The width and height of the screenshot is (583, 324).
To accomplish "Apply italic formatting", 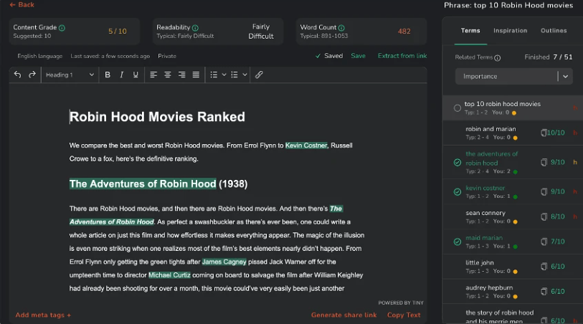I will click(x=122, y=75).
